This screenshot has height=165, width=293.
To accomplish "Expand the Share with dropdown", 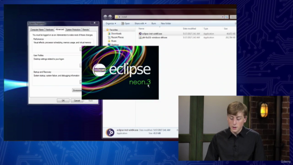I will tap(141, 23).
